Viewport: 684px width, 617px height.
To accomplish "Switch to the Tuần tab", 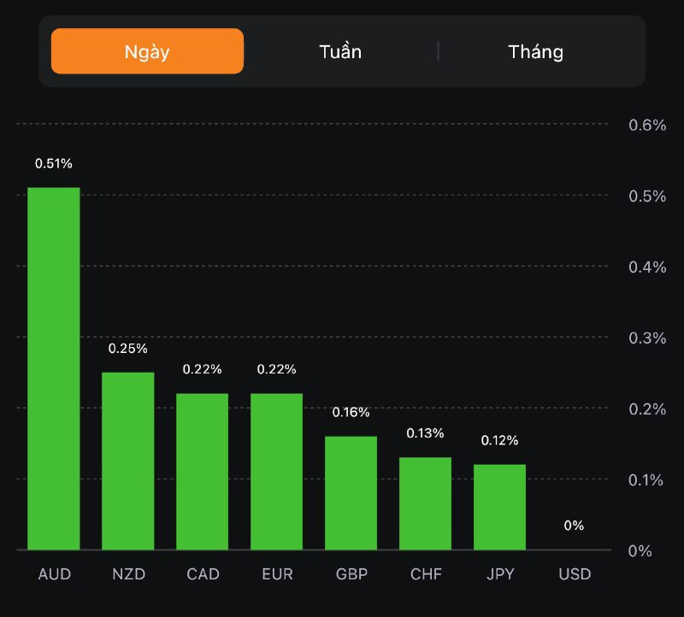I will click(x=340, y=51).
